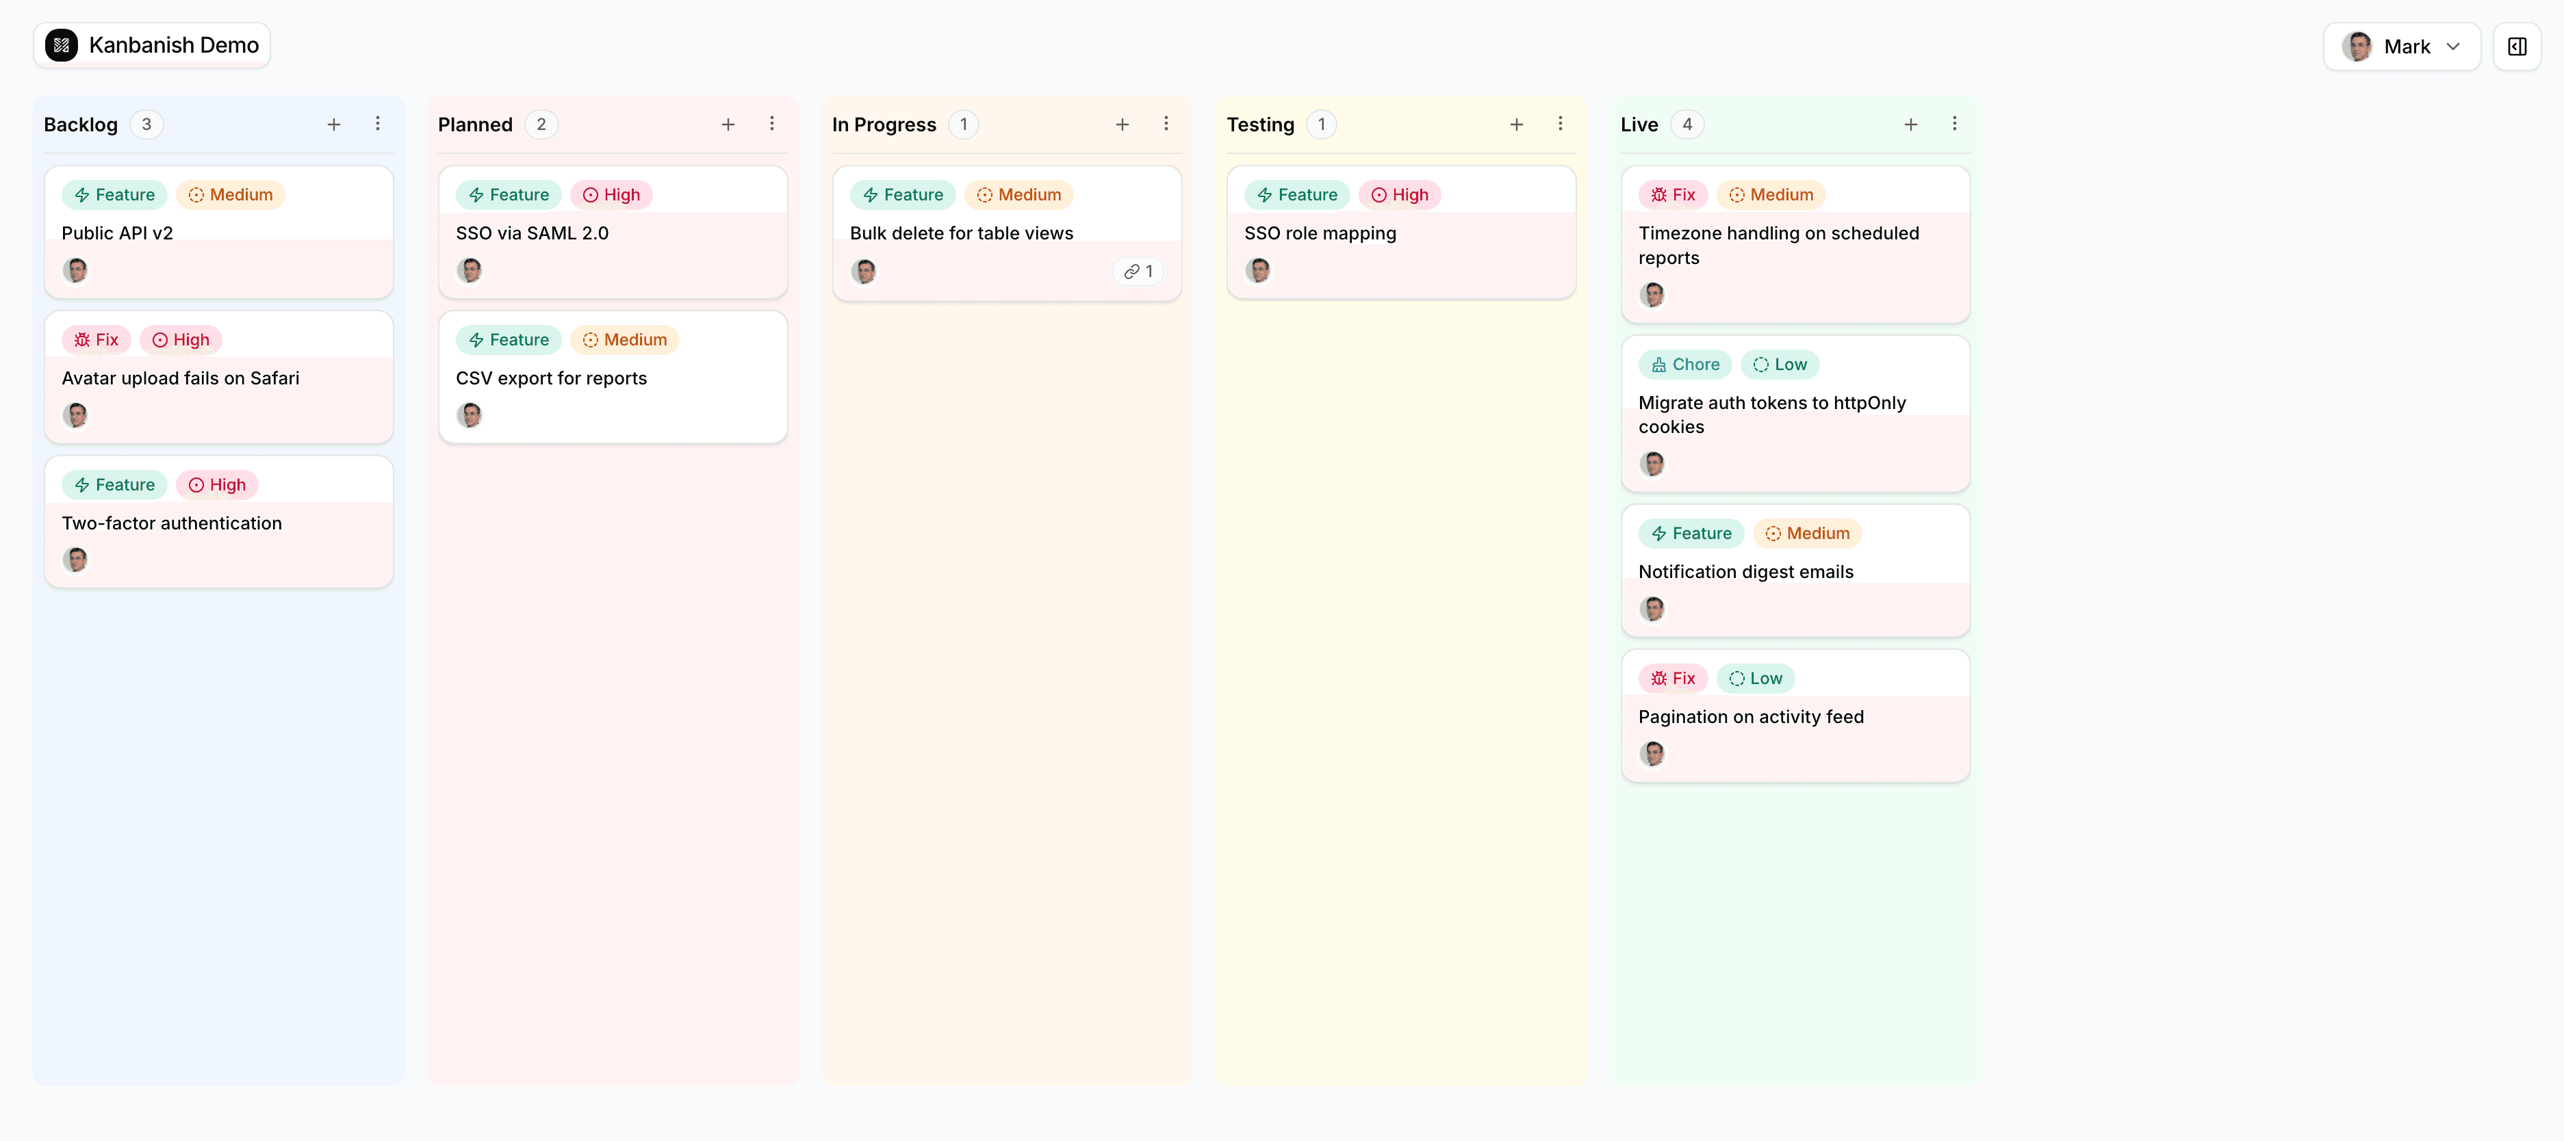The image size is (2564, 1141).
Task: Click the Chore tag on Migrate auth card
Action: click(1686, 365)
